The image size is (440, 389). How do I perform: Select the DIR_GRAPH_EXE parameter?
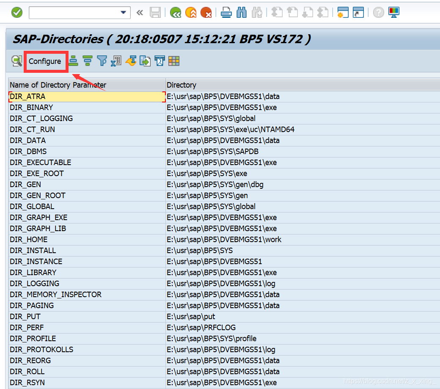tap(87, 218)
